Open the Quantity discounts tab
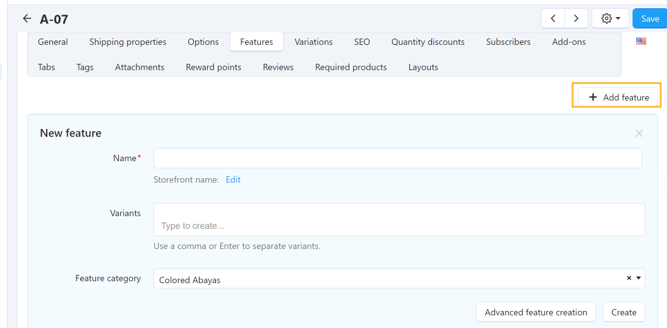The height and width of the screenshot is (328, 667). tap(428, 42)
